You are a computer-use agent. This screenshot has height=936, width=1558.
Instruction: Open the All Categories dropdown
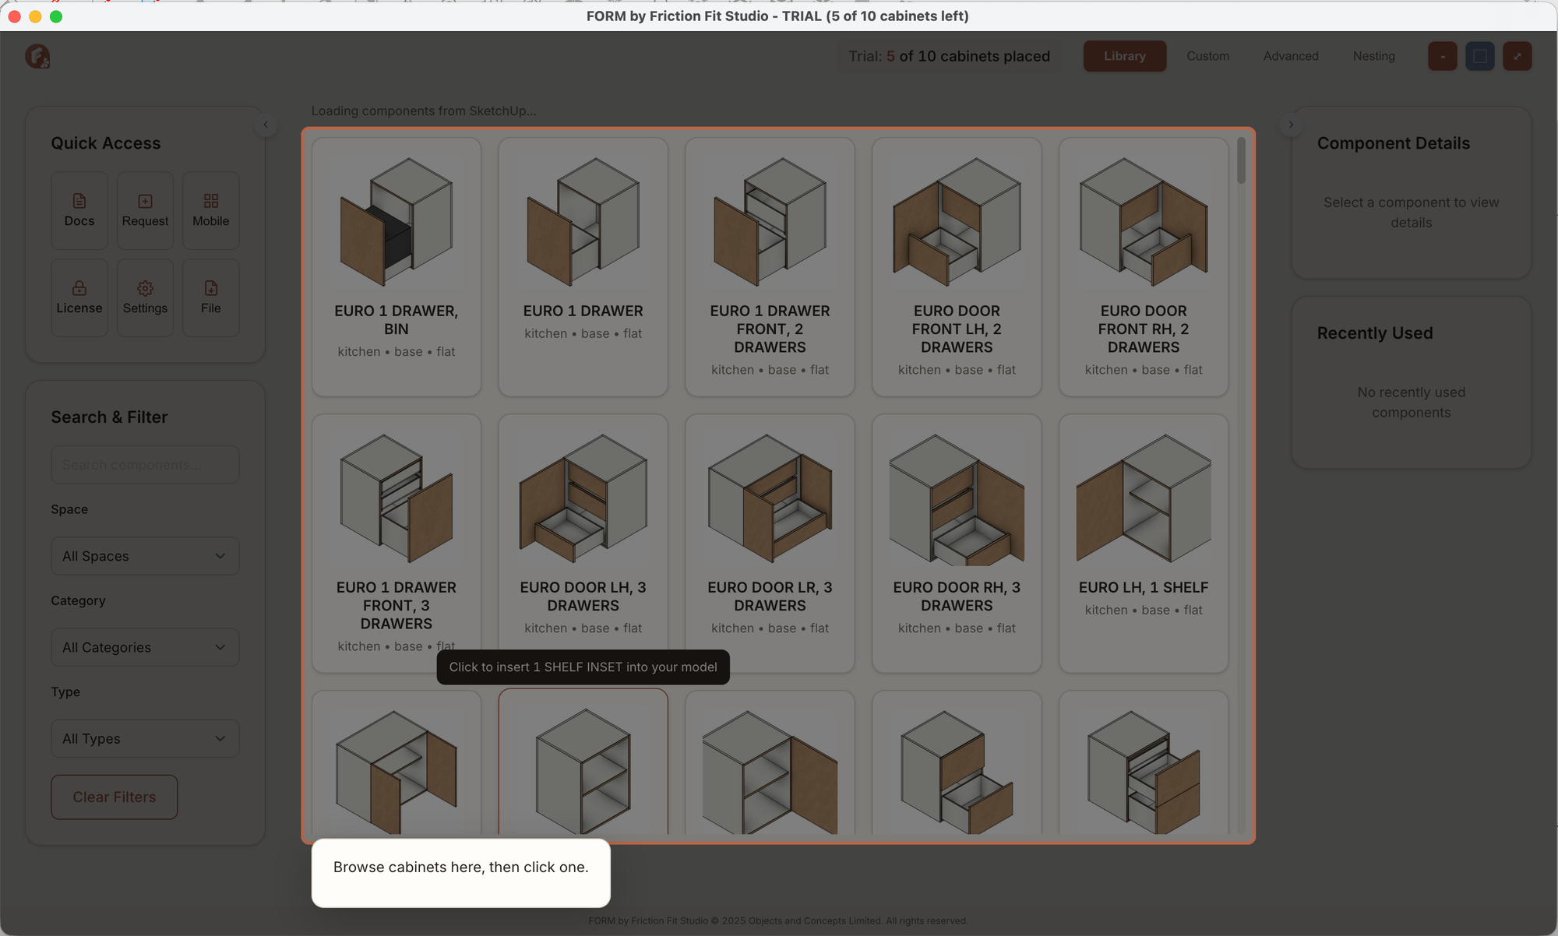pos(145,647)
